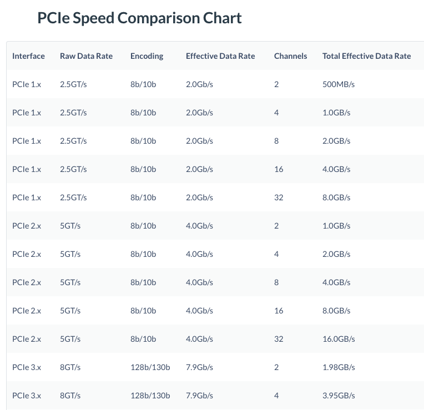Click PCIe 3.x cell in the last row
Screen dimensions: 424x410
coord(27,396)
